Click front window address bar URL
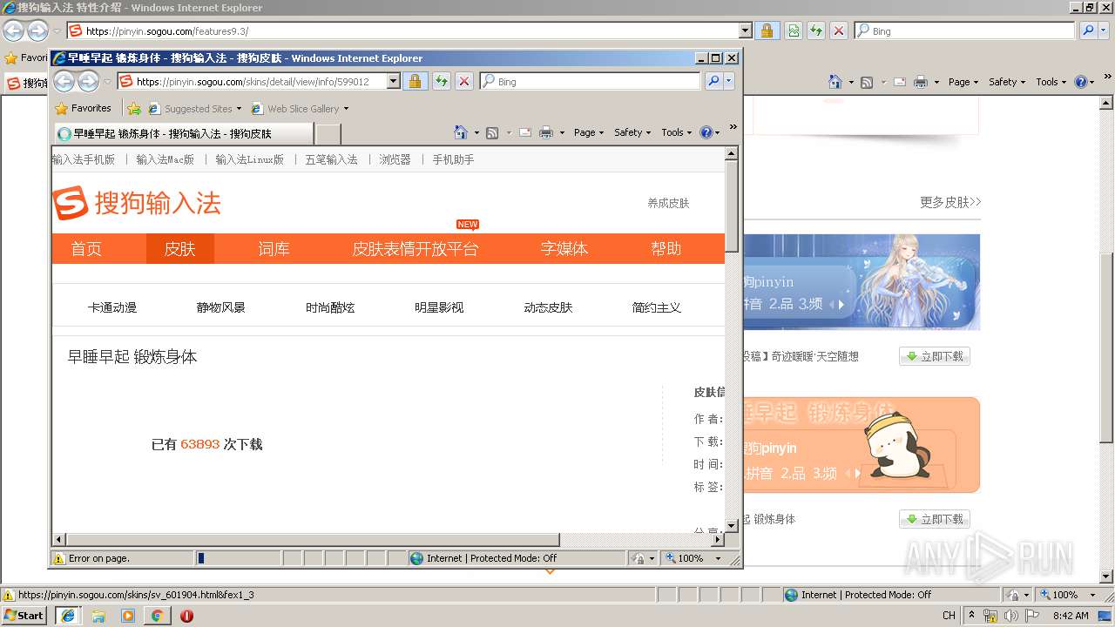 pos(253,82)
